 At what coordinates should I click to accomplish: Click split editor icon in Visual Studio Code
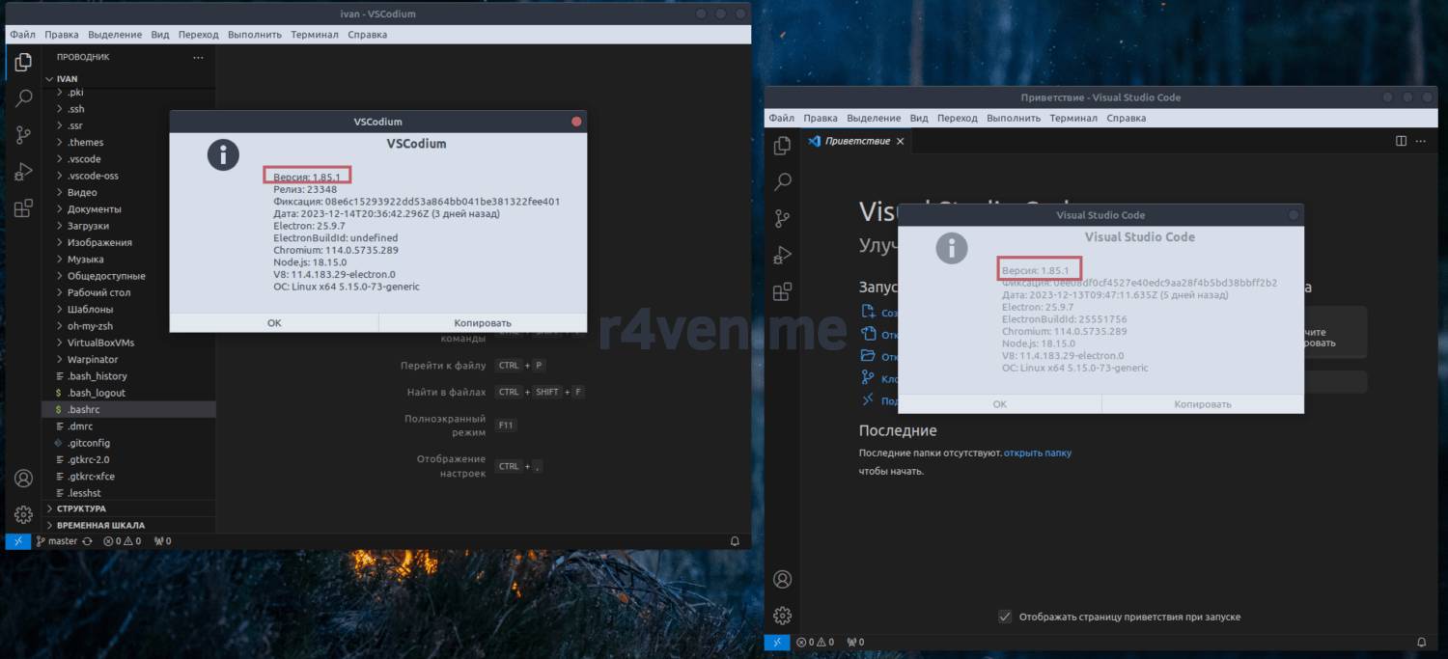[x=1401, y=141]
